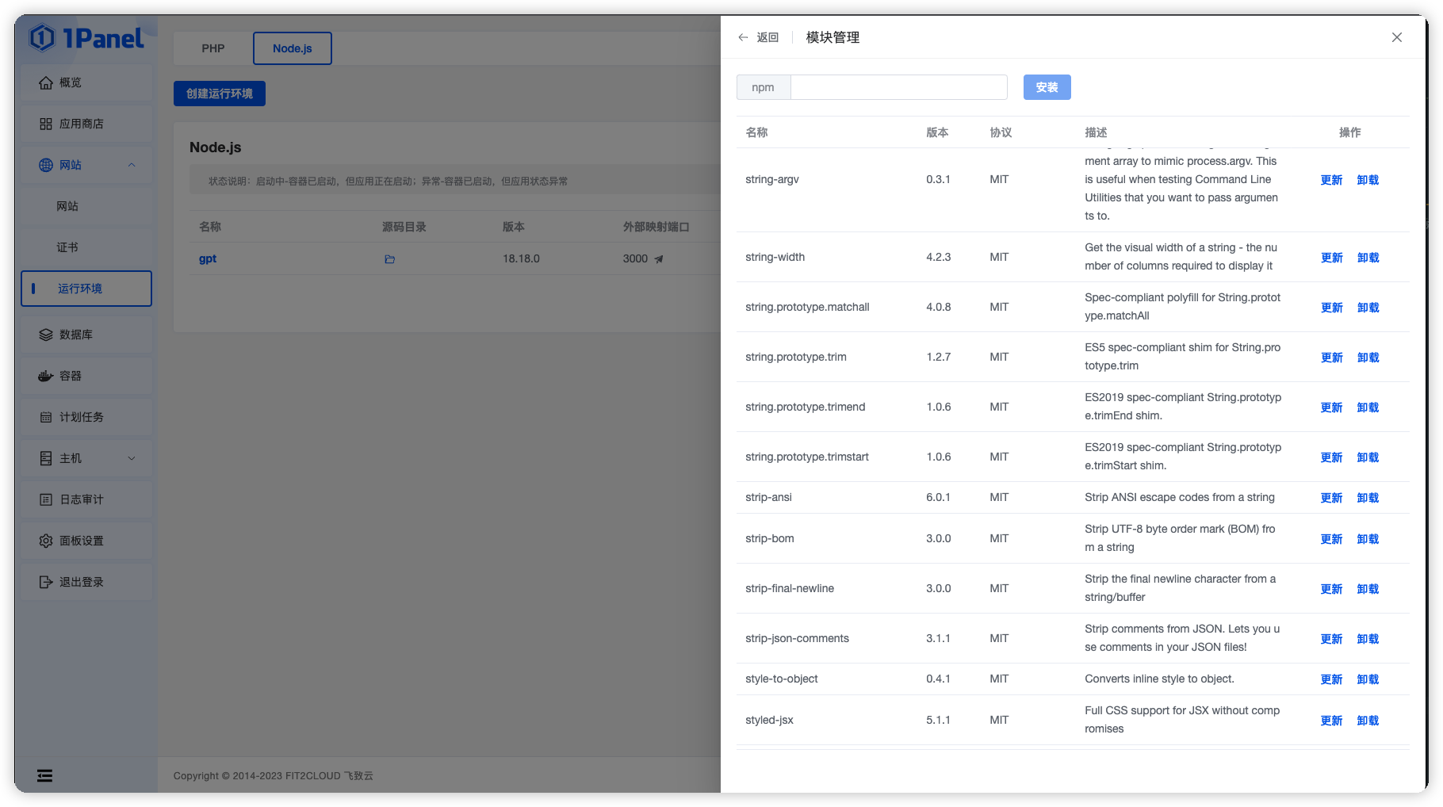Expand the 主机 menu chevron
The width and height of the screenshot is (1443, 807).
coord(132,457)
